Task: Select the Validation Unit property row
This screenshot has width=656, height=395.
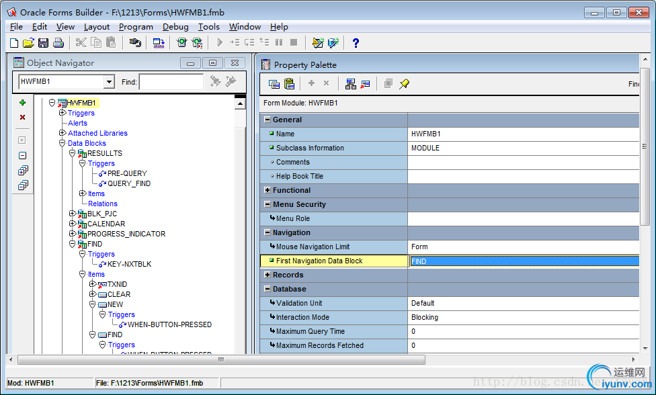Action: [x=450, y=303]
